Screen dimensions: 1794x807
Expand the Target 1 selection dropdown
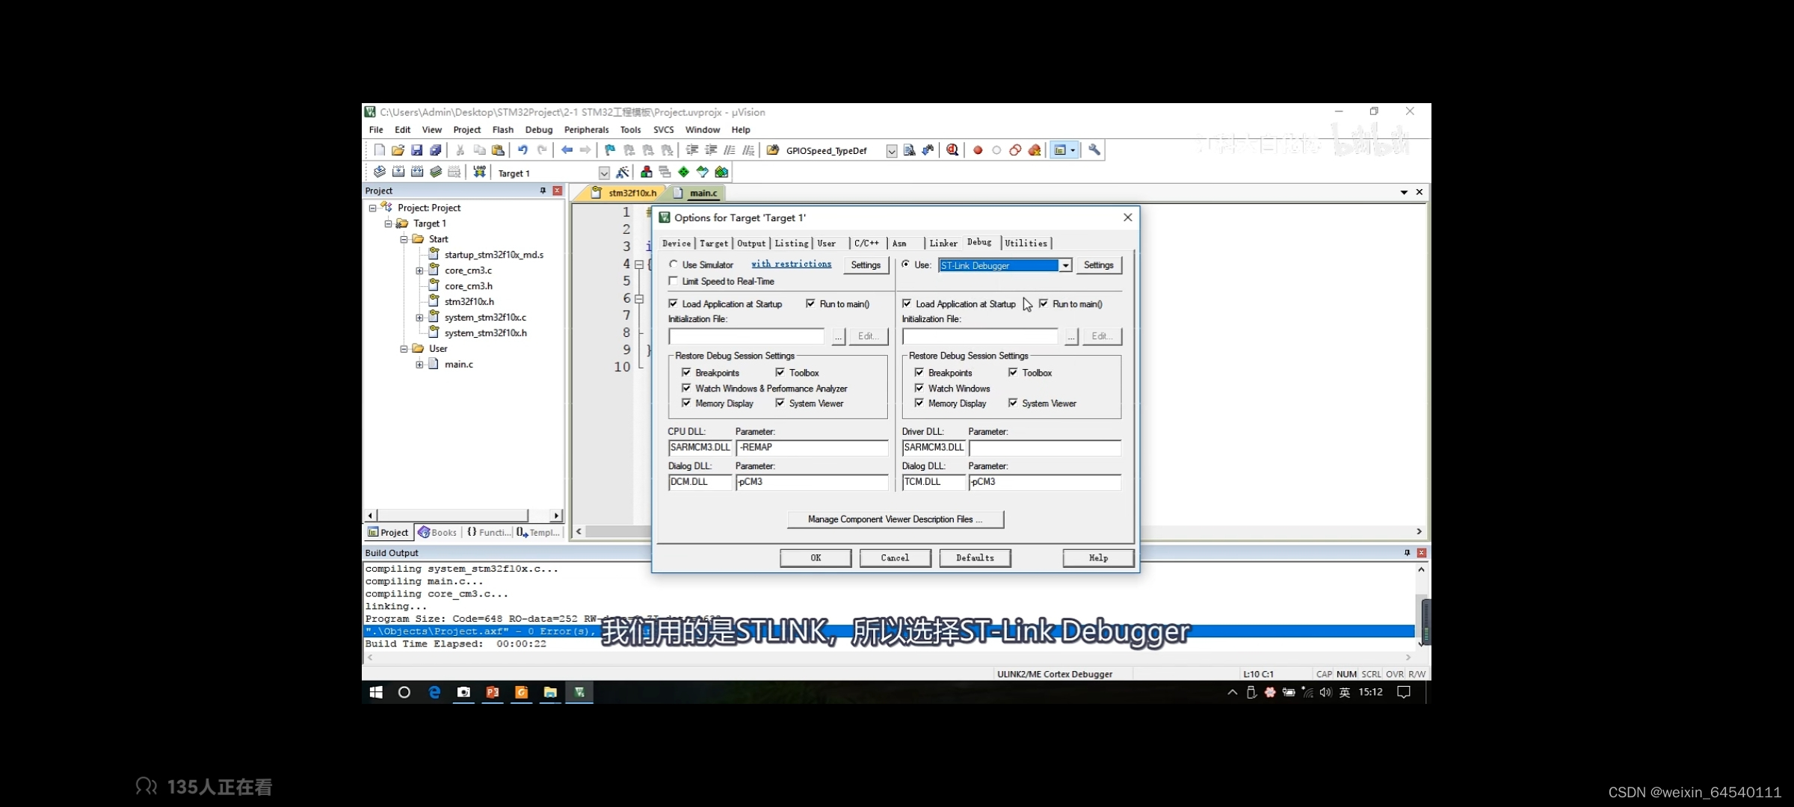pyautogui.click(x=604, y=173)
